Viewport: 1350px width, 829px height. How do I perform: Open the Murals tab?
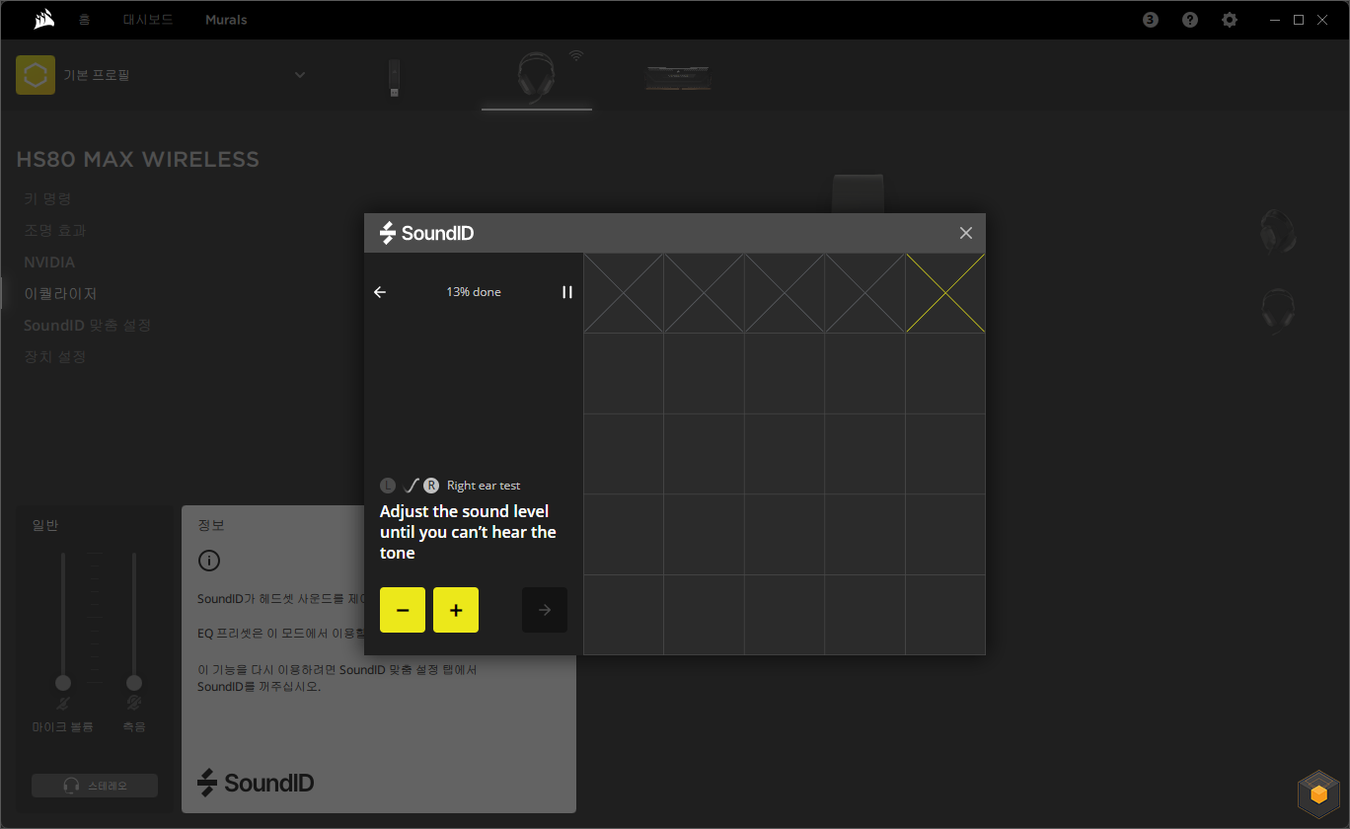pos(226,20)
